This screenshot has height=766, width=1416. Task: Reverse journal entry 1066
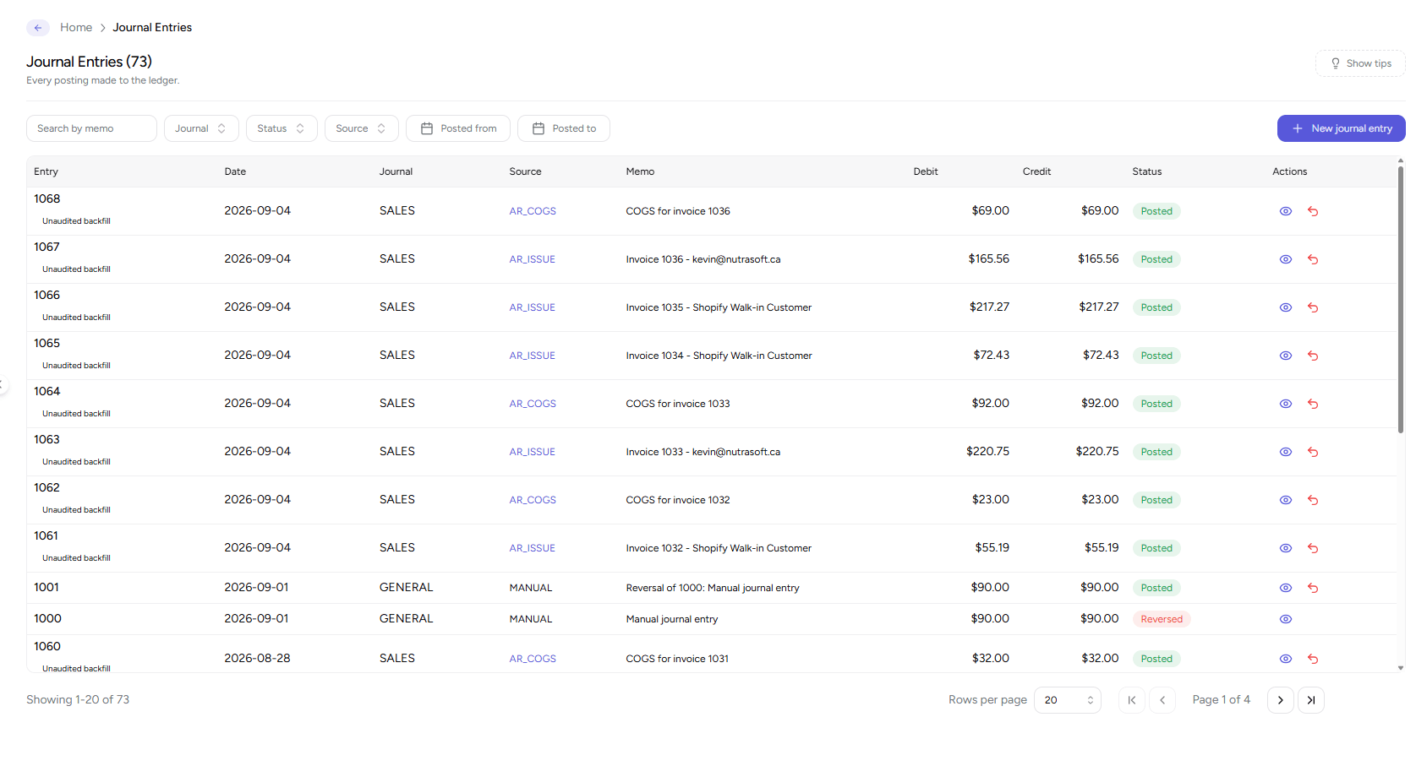click(x=1313, y=307)
